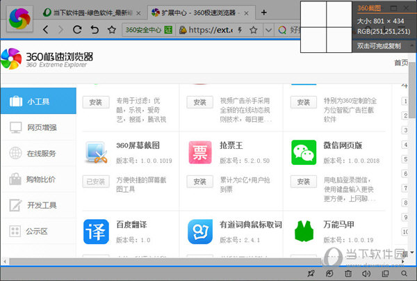
Task: Click the 360屏幕截图 extension icon
Action: [96, 152]
